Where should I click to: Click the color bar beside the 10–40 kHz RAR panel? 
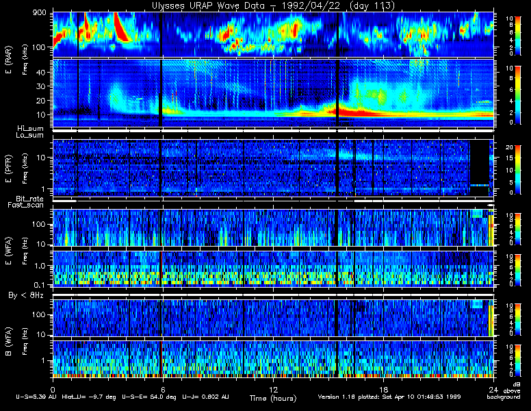(517, 95)
